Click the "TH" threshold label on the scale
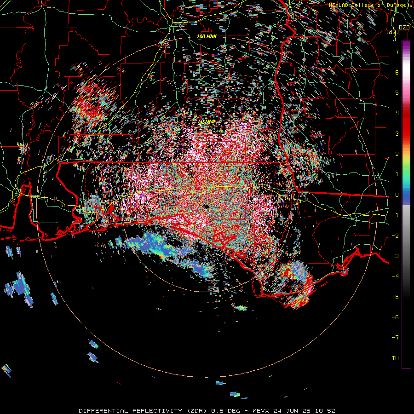 tap(395, 358)
